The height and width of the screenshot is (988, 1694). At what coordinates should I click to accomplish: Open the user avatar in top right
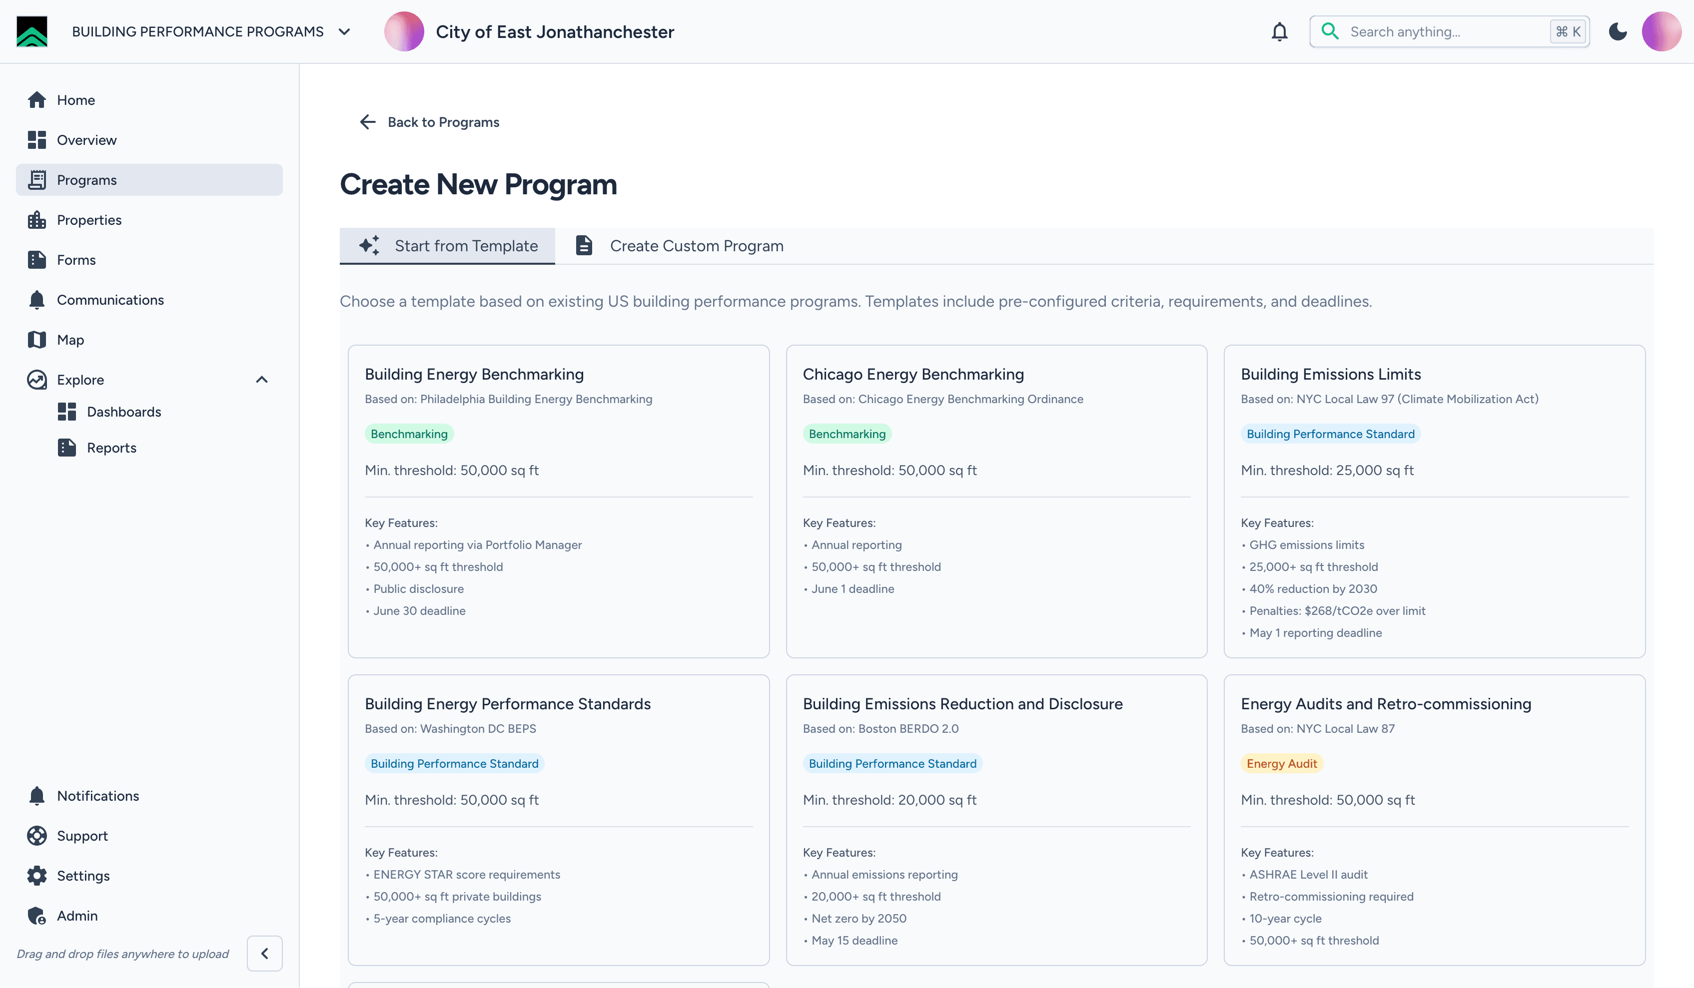[1661, 31]
